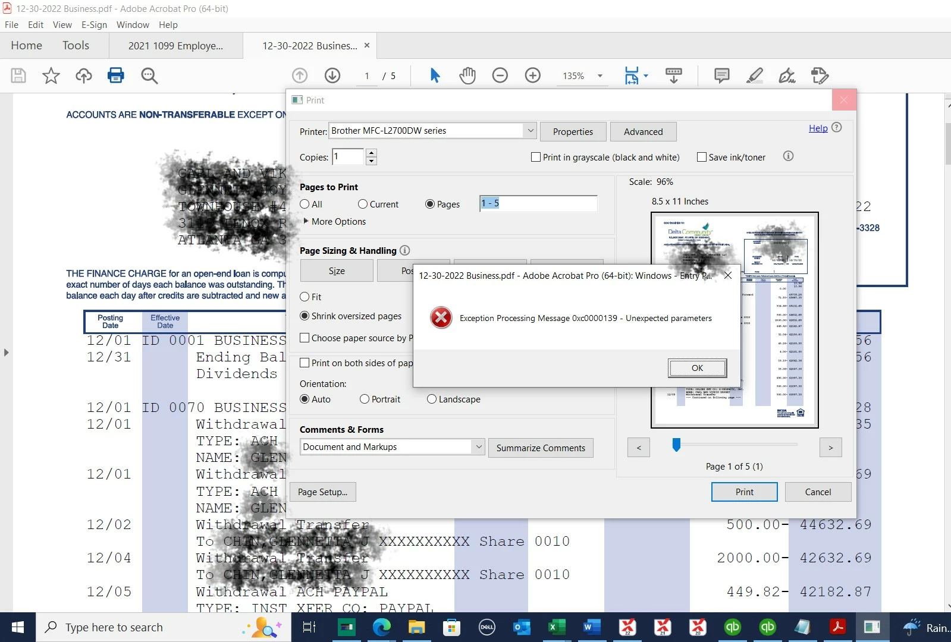Open the View menu
Image resolution: width=951 pixels, height=642 pixels.
coord(62,25)
